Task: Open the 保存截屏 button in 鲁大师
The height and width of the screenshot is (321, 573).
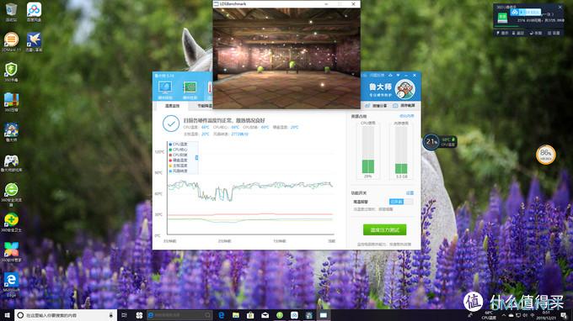Action: click(404, 106)
